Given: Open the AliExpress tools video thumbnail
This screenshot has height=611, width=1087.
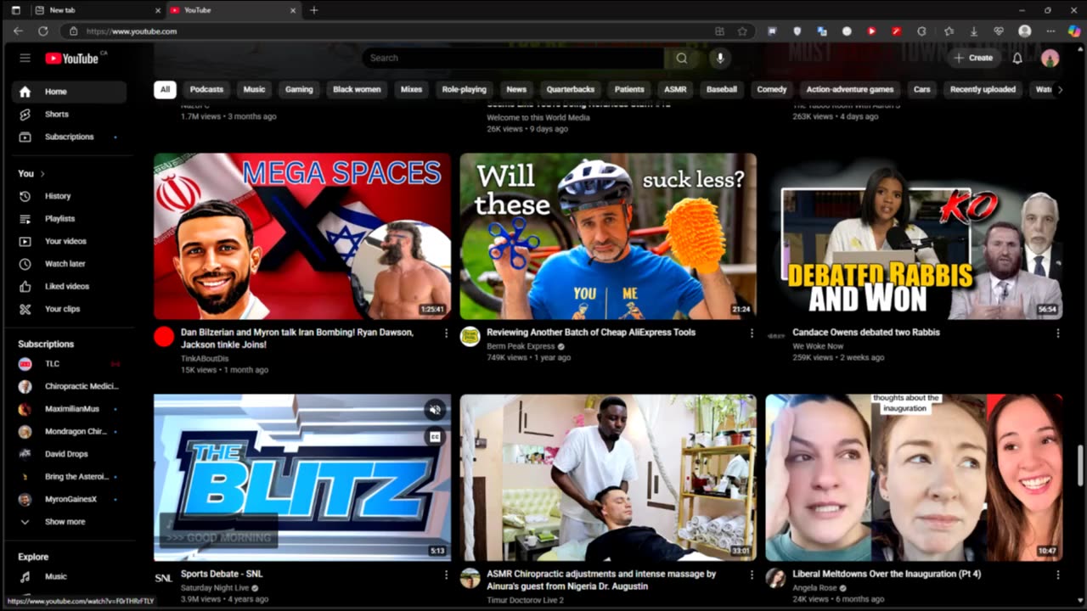Looking at the screenshot, I should pyautogui.click(x=608, y=236).
